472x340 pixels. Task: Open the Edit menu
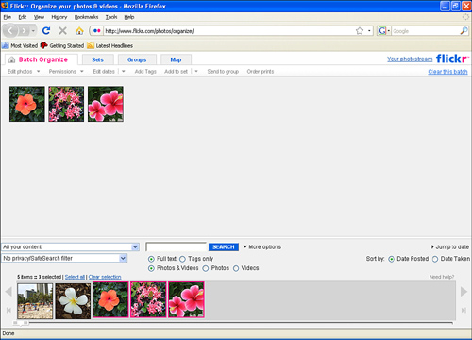[x=23, y=17]
